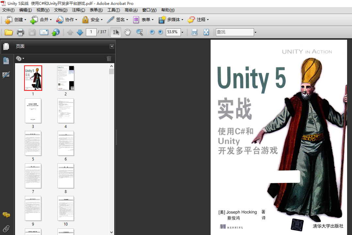Screen dimensions: 352x235
Task: Click the Pages panel icon in sidebar
Action: (x=6, y=46)
